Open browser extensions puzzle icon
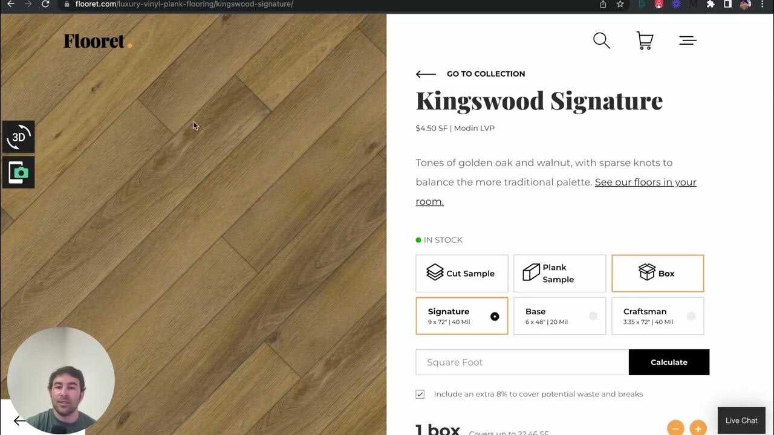 [711, 4]
